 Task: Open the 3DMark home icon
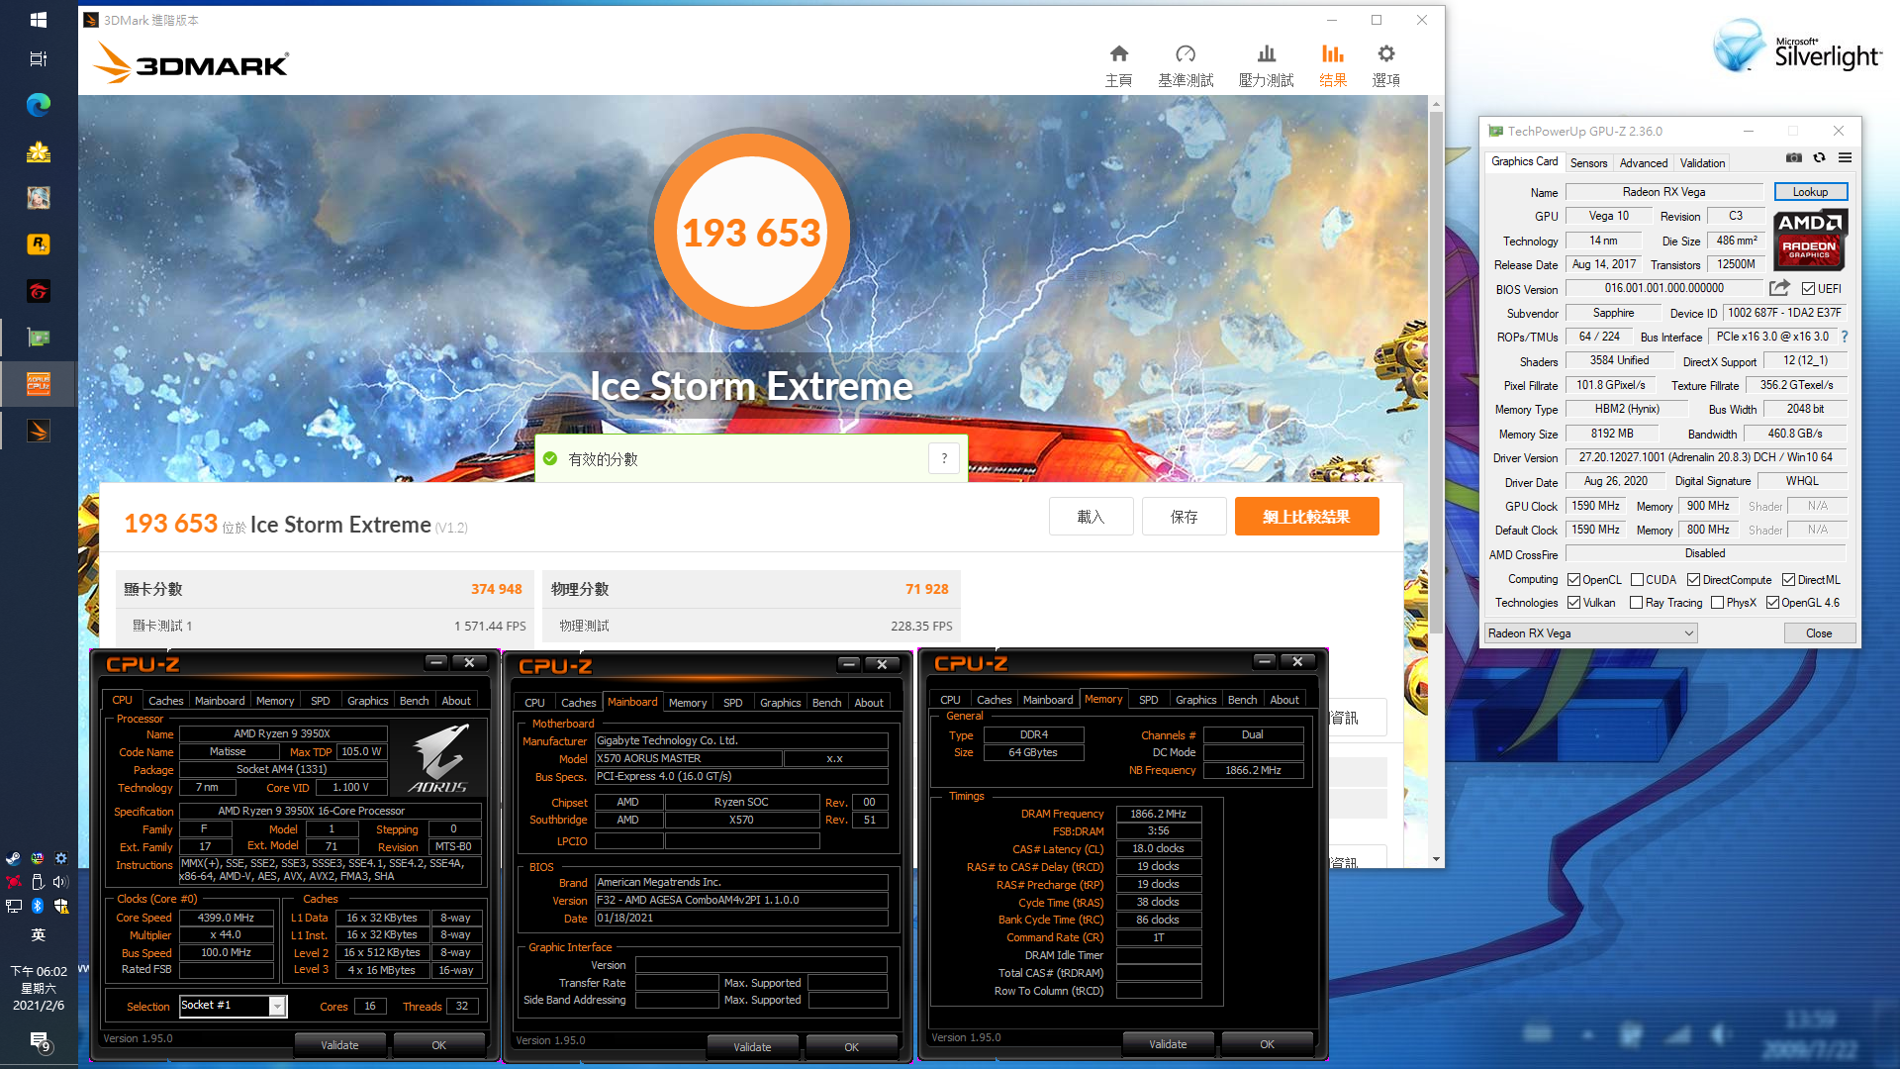click(x=1118, y=53)
